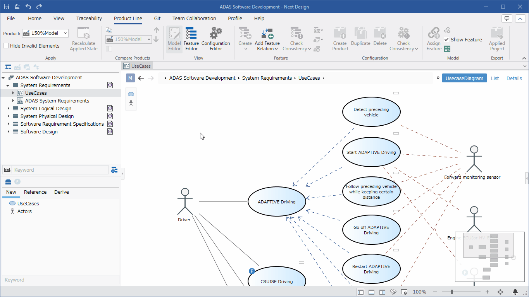Viewport: 529px width, 297px height.
Task: Navigate back with the left arrow
Action: click(141, 78)
